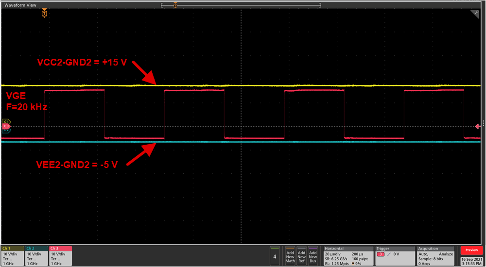Select the red C3 channel handle
Image resolution: width=486 pixels, height=267 pixels.
point(6,126)
